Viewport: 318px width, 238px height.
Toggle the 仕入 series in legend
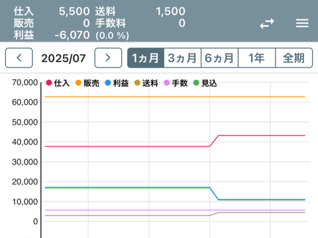[x=58, y=83]
